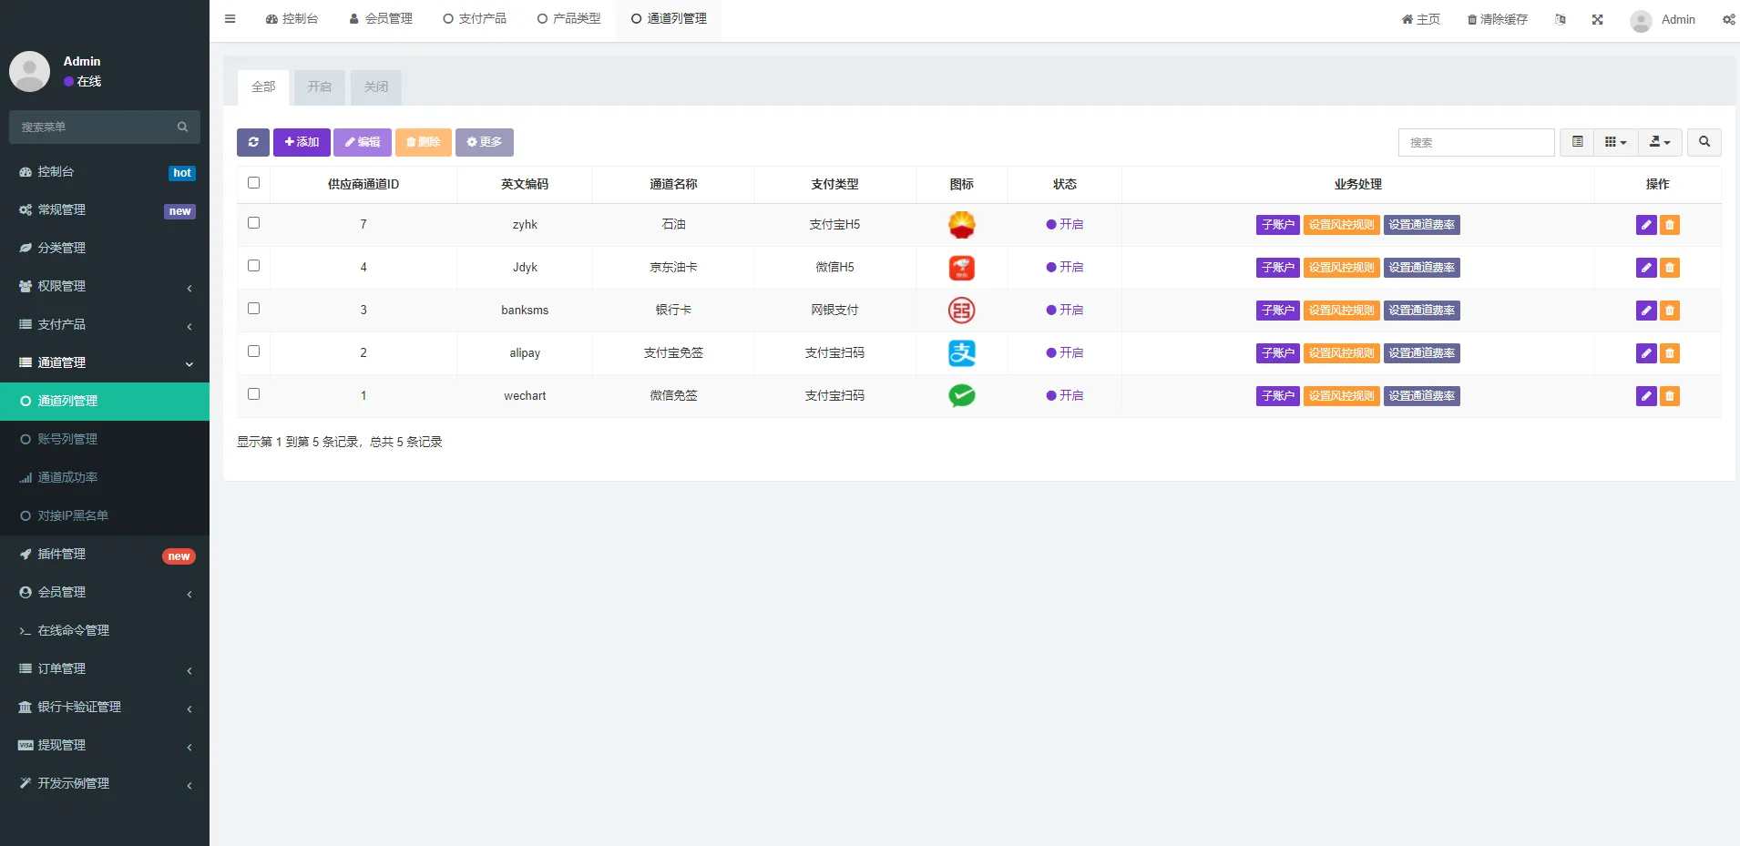Open the 控制台 top navigation tab
This screenshot has width=1740, height=846.
pyautogui.click(x=292, y=18)
